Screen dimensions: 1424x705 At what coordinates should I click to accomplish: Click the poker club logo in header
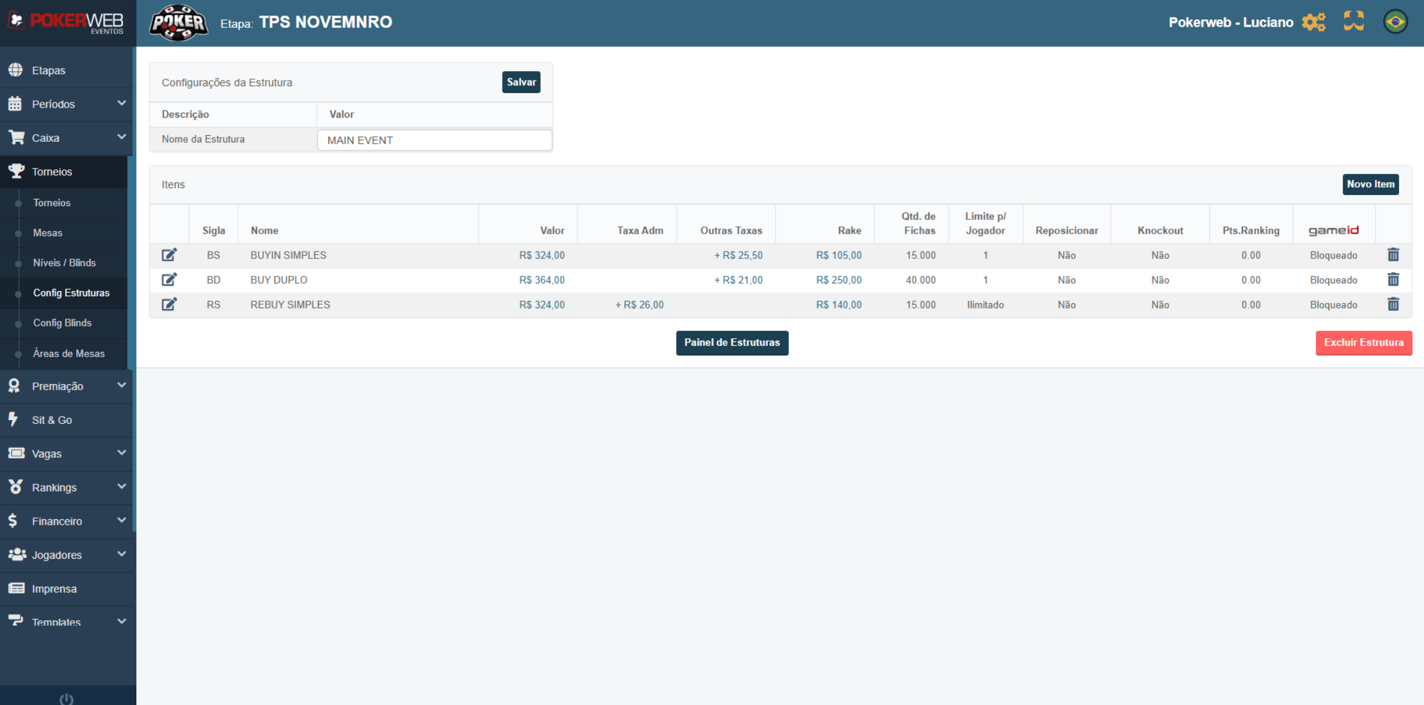click(178, 23)
